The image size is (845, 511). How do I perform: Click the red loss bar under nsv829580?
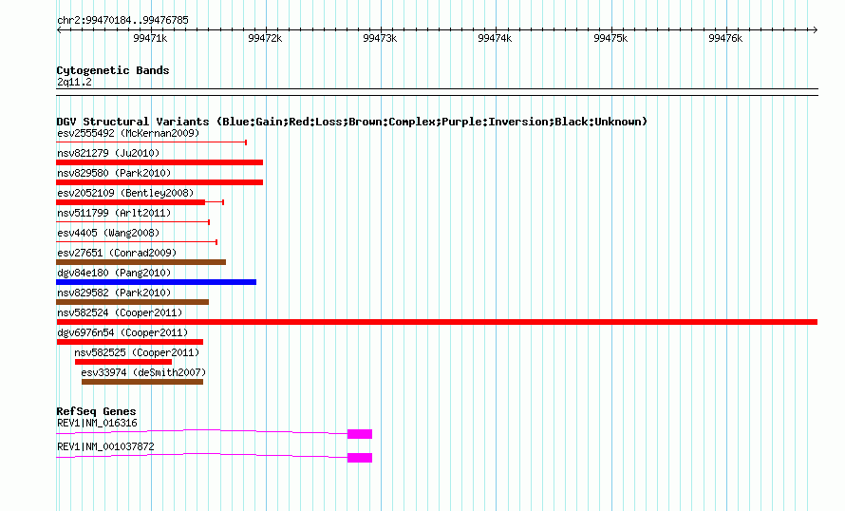160,182
